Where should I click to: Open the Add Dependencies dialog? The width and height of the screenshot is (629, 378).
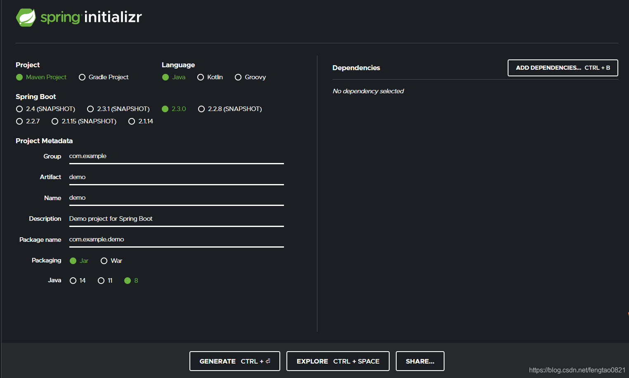pos(563,68)
